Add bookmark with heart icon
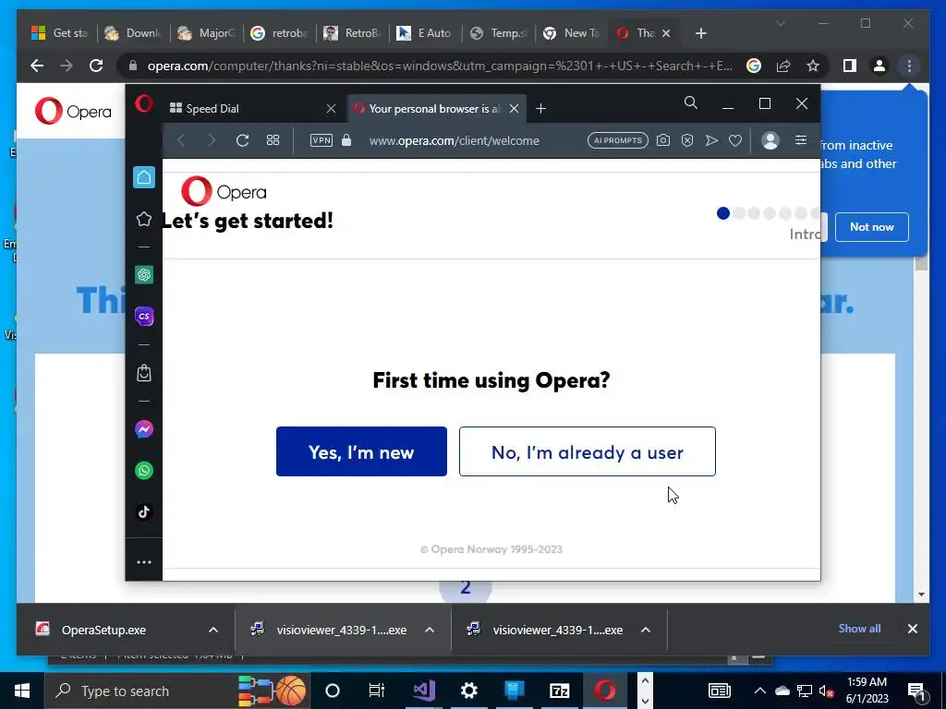Screen dimensions: 946x709 734,140
